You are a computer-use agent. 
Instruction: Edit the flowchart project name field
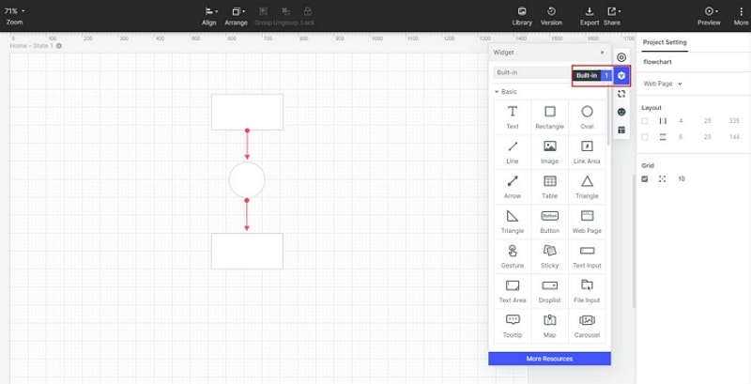[x=657, y=62]
